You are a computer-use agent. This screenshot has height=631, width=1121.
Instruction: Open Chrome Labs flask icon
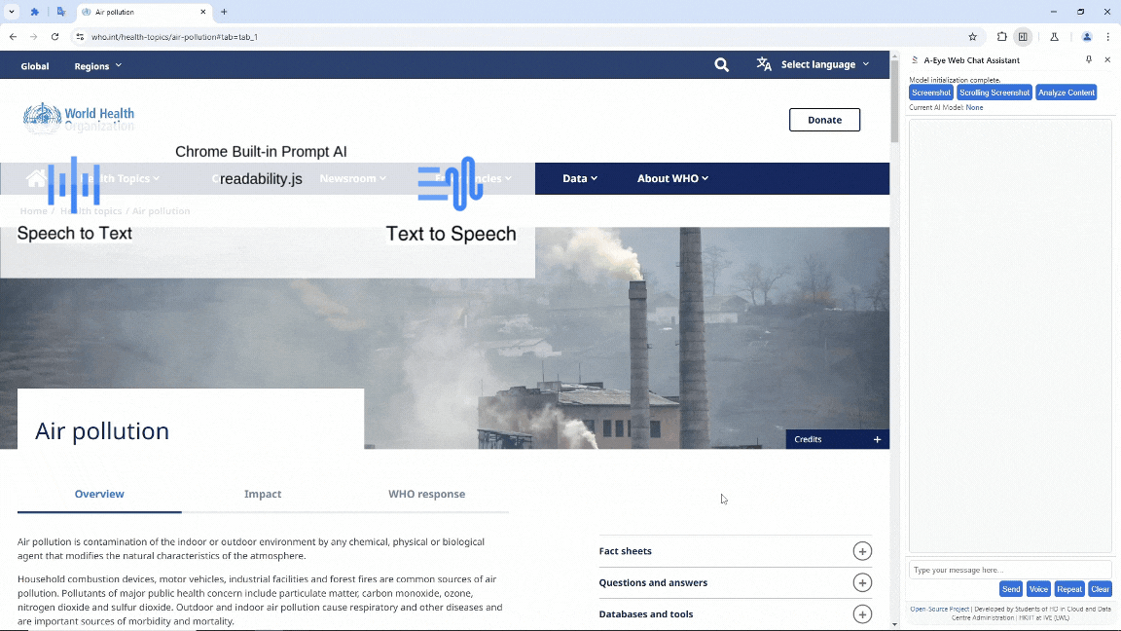click(1054, 36)
